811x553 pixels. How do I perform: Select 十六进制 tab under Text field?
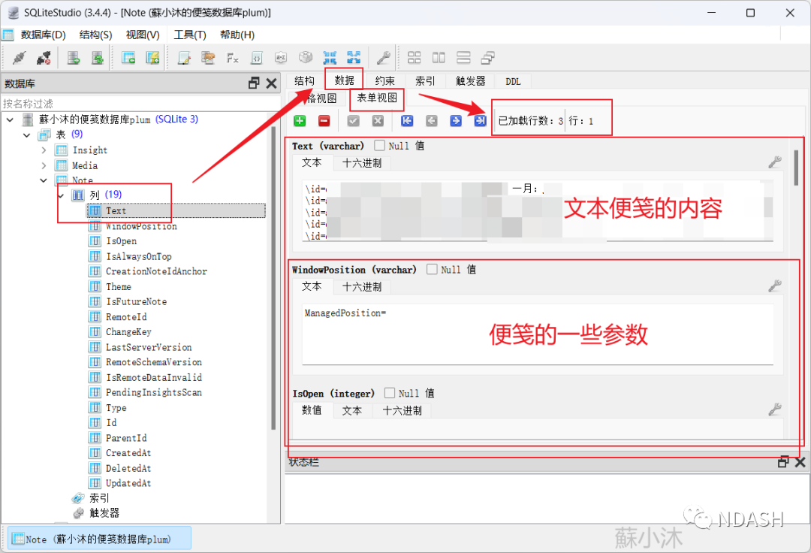[x=362, y=163]
